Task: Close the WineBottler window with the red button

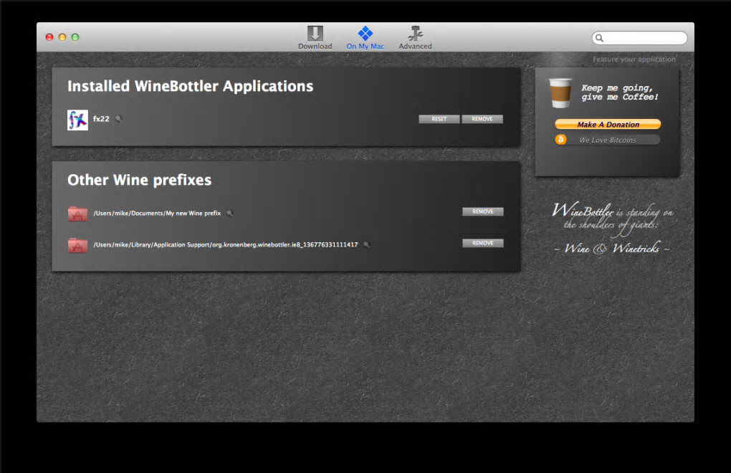Action: pyautogui.click(x=49, y=37)
